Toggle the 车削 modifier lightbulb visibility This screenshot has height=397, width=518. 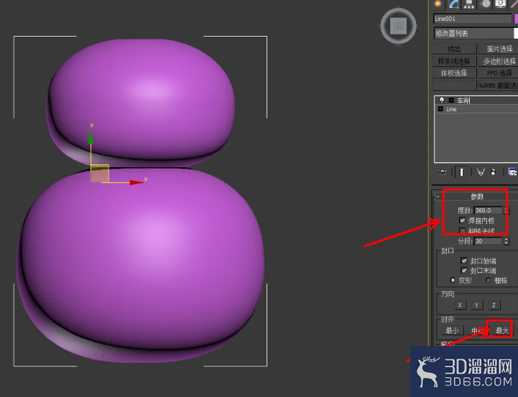tap(442, 100)
